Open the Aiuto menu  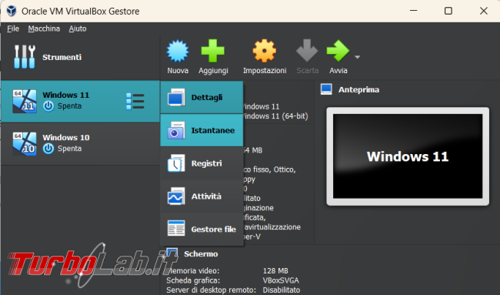tap(78, 28)
